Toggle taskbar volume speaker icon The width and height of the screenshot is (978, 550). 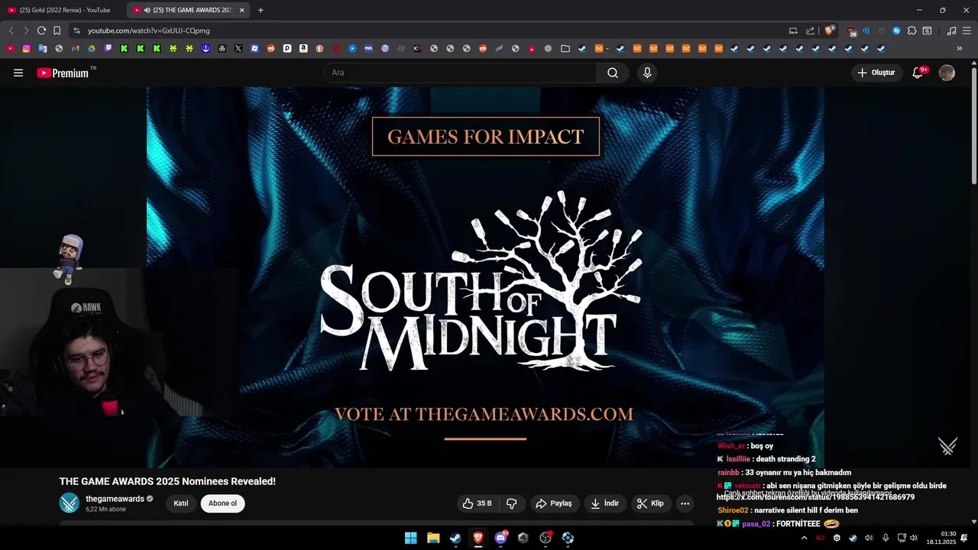pyautogui.click(x=913, y=538)
